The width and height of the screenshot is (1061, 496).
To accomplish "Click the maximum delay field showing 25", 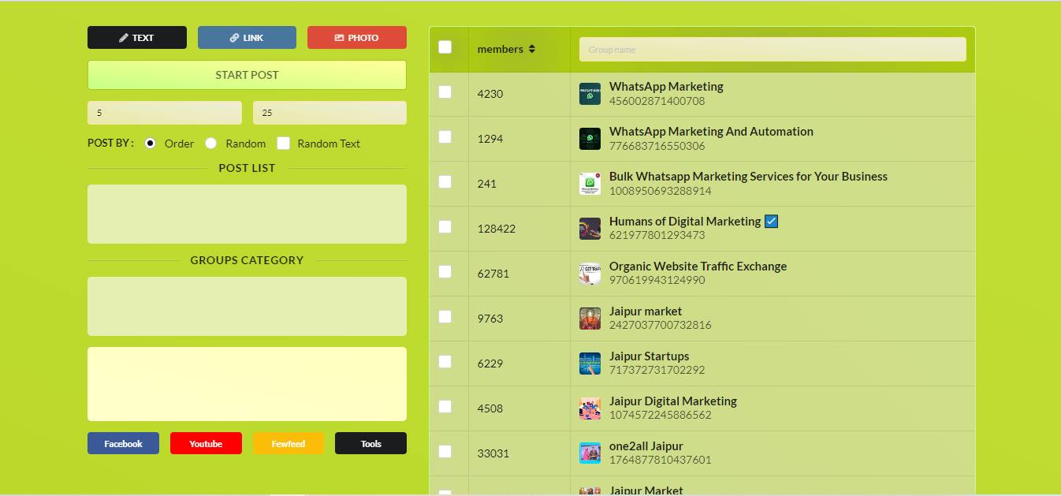I will [329, 113].
